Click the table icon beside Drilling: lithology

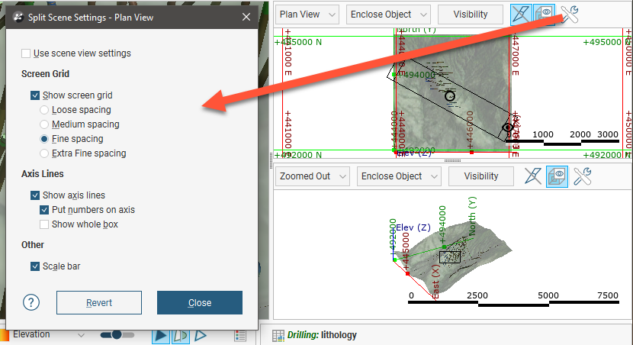coord(278,335)
